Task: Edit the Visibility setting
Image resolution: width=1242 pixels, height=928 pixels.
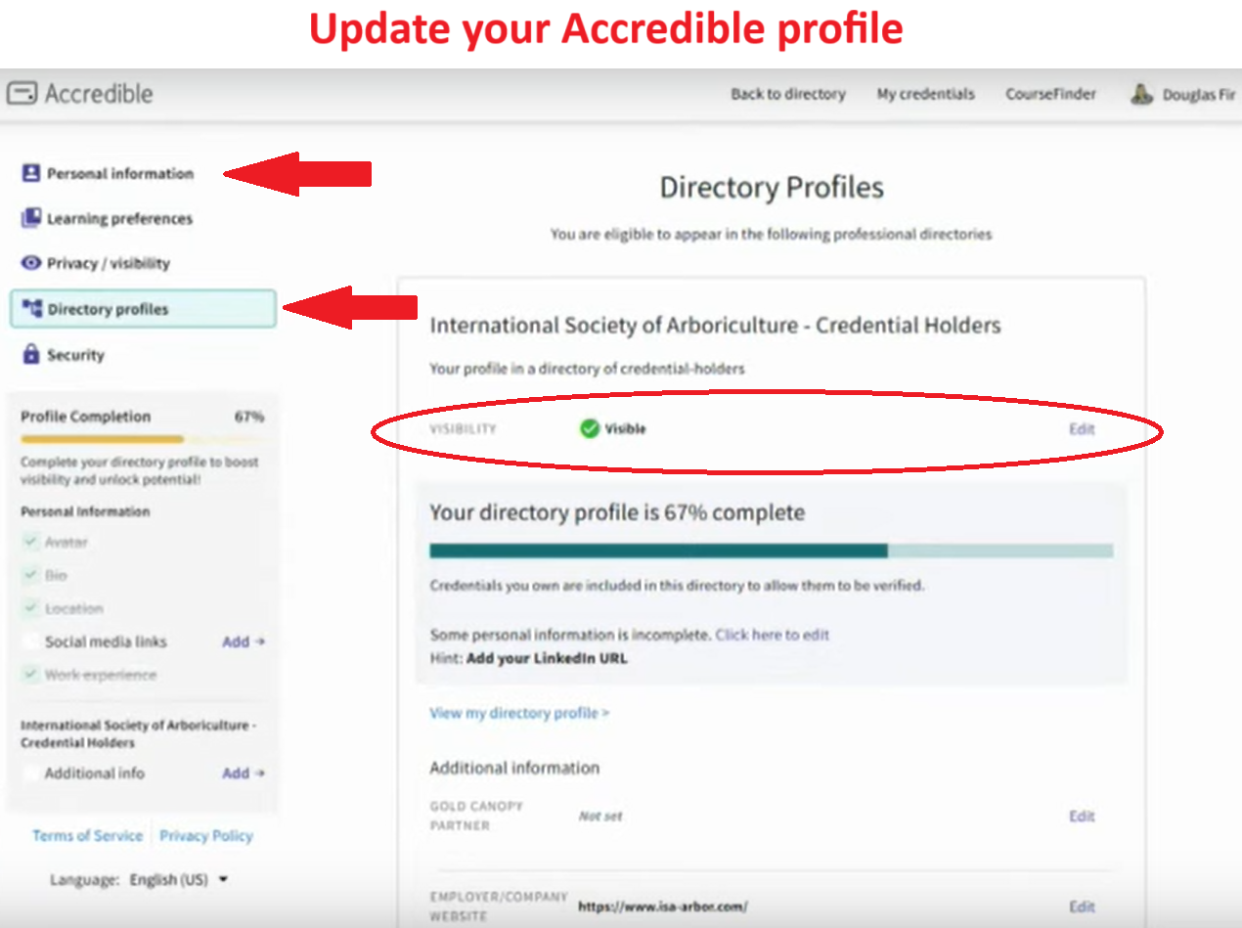Action: pos(1082,429)
